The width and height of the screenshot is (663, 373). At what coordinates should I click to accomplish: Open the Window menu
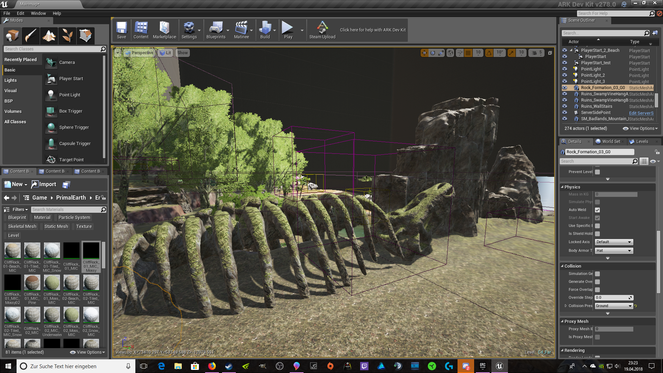pos(38,13)
